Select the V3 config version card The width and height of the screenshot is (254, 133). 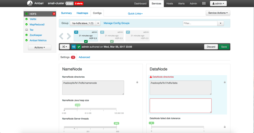click(86, 36)
